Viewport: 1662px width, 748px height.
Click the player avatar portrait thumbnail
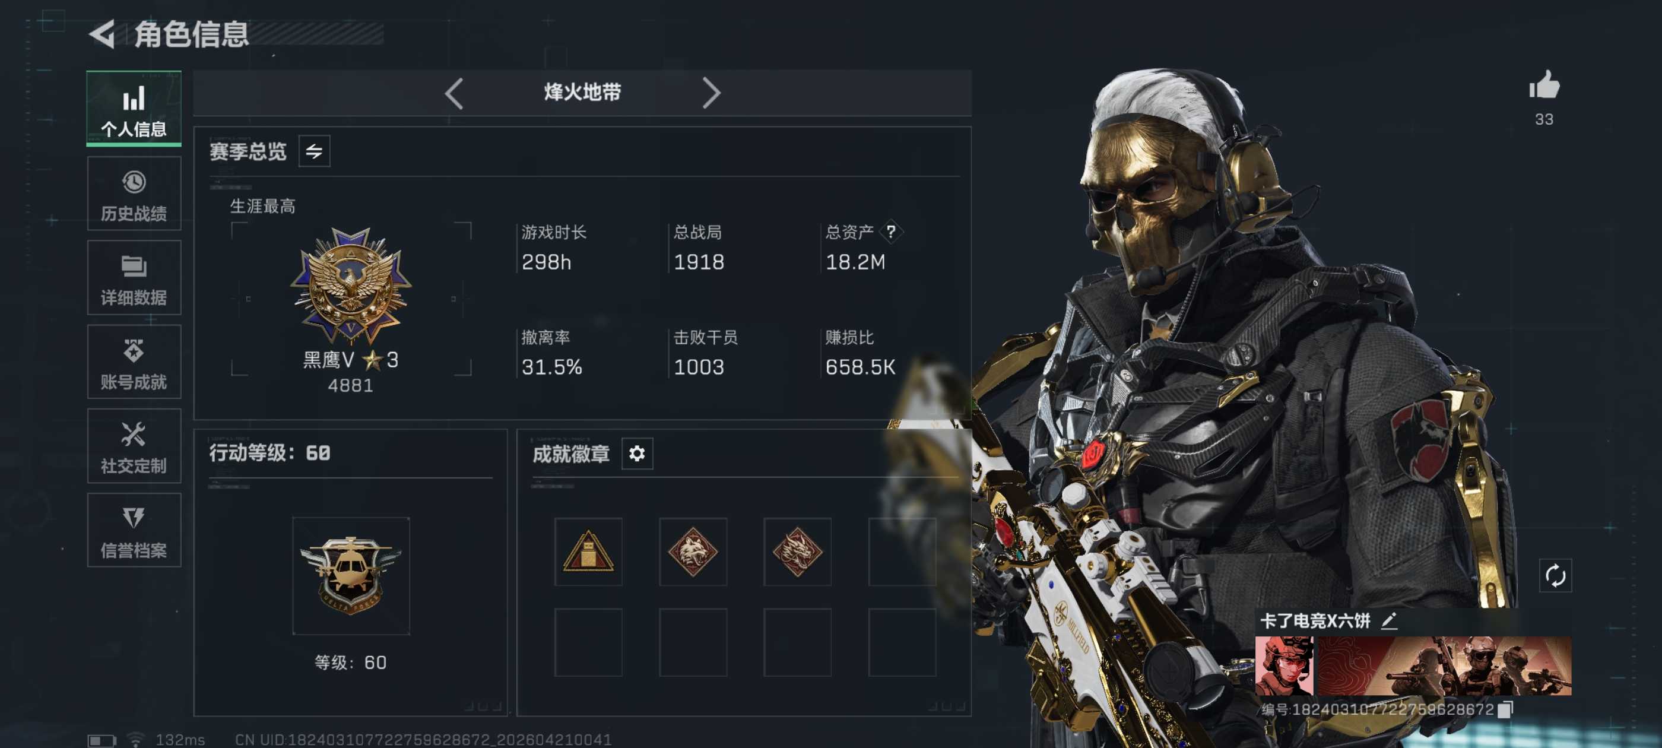coord(1284,665)
